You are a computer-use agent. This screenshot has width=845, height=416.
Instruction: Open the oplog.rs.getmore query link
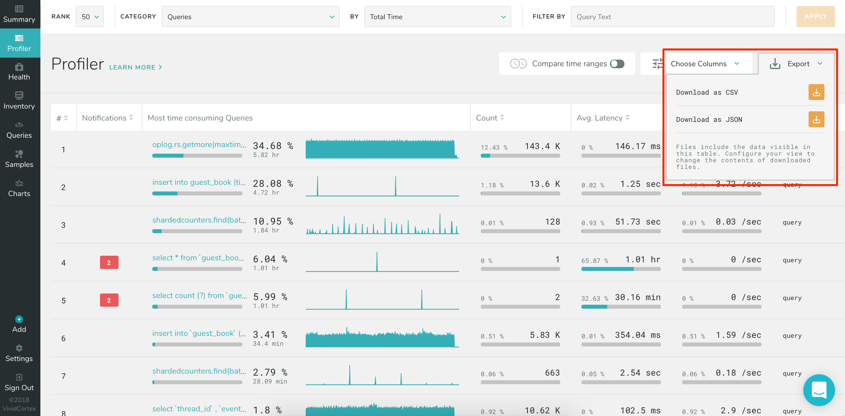[x=199, y=145]
